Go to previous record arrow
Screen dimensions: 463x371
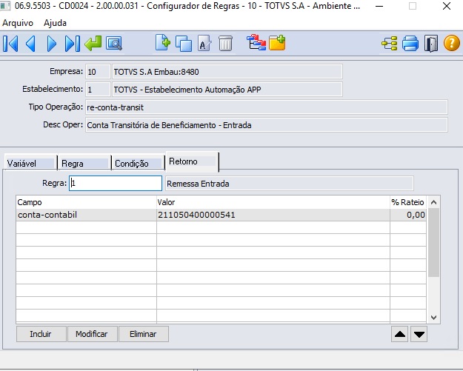pyautogui.click(x=30, y=44)
